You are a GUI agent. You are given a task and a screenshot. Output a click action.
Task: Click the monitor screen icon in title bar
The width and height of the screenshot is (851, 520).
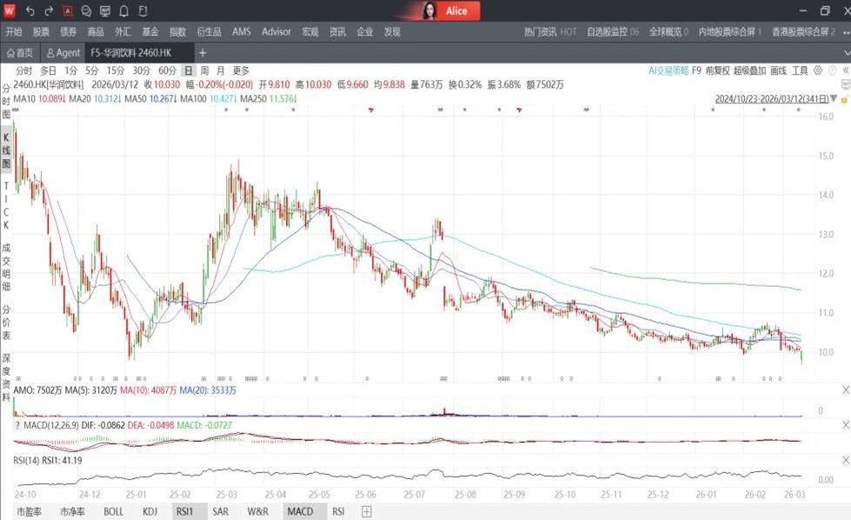coord(104,11)
